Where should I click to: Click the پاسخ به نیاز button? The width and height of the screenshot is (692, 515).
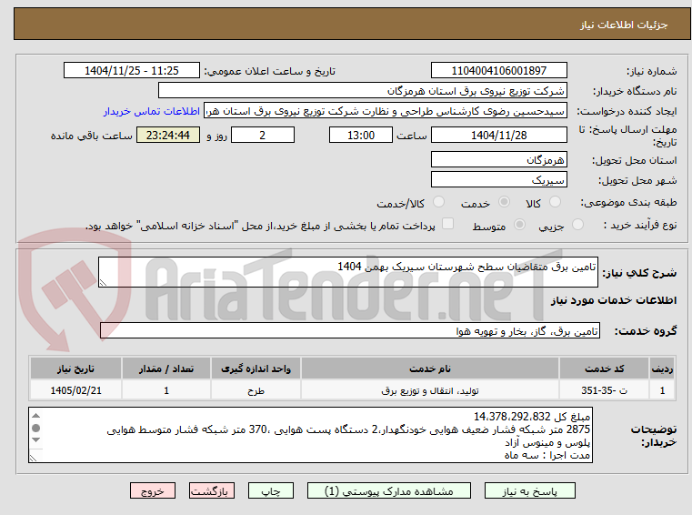[x=529, y=490]
